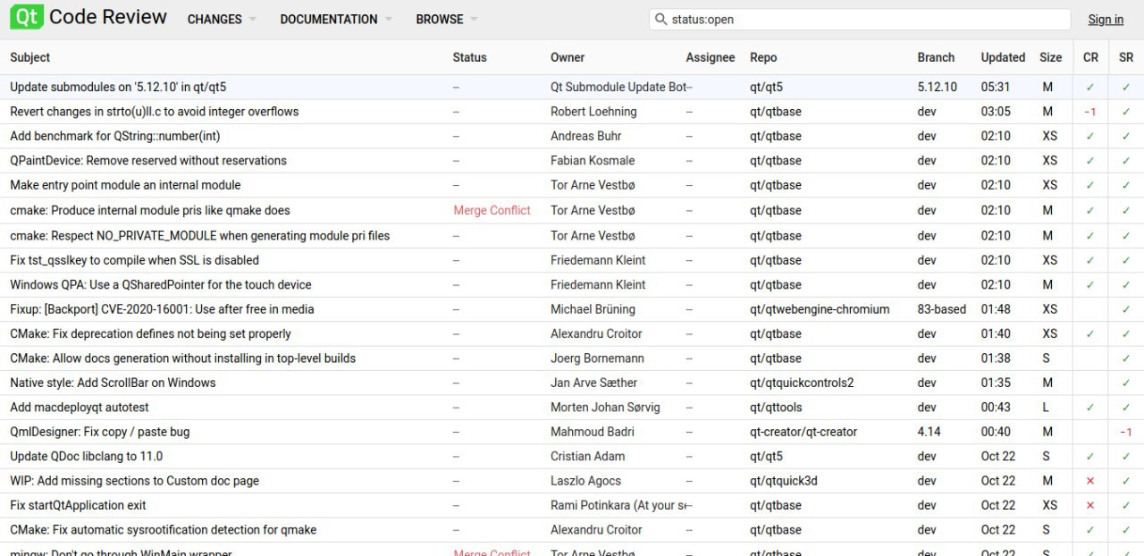
Task: Open owner Qt Submodule Update Bot
Action: [618, 87]
